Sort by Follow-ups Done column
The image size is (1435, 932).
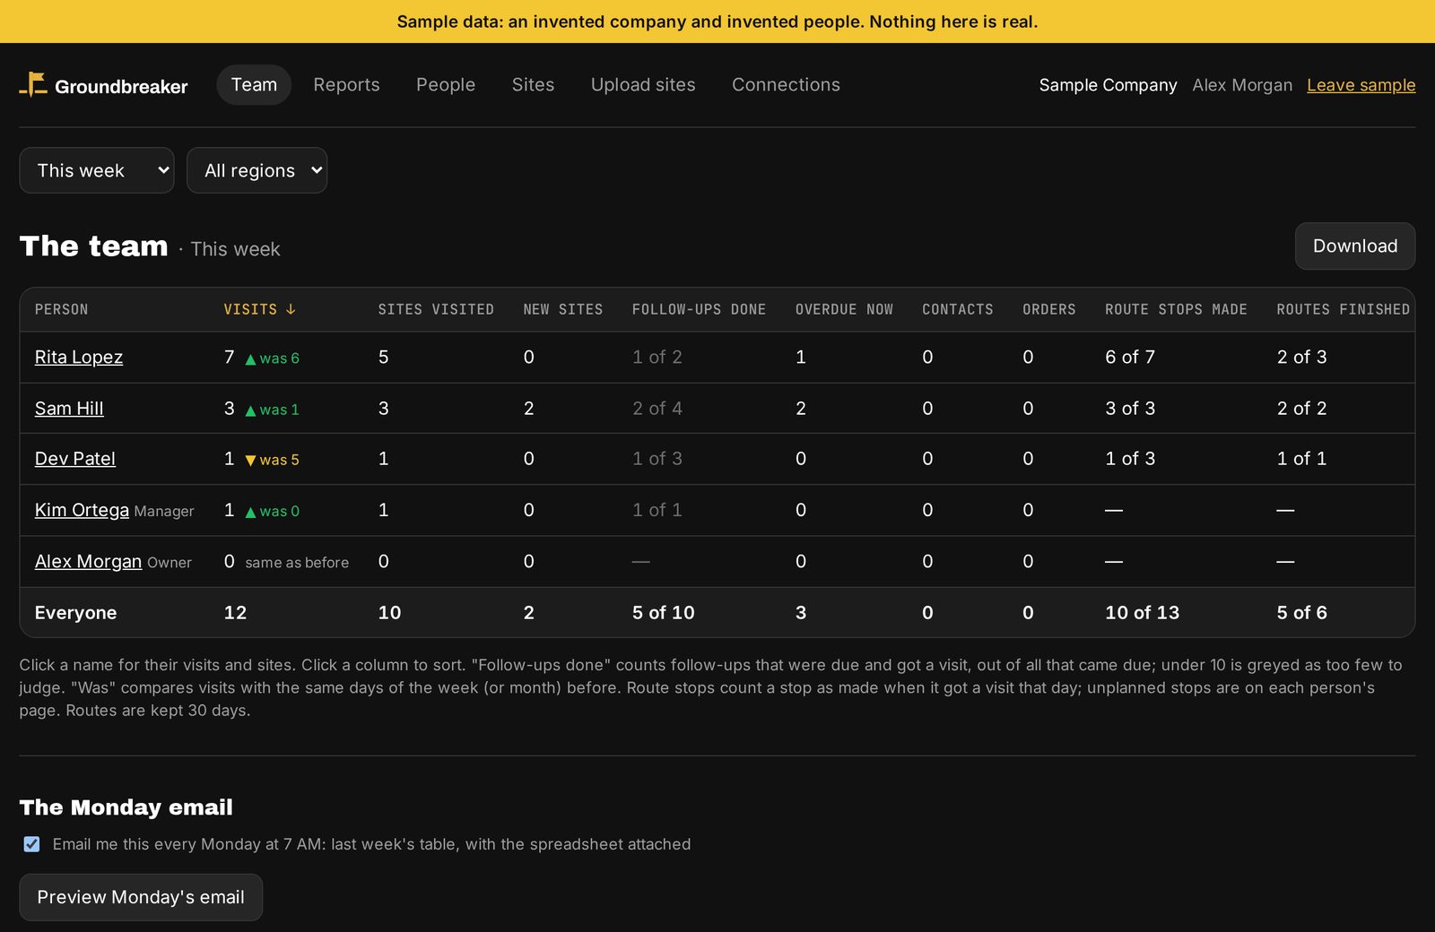[699, 309]
